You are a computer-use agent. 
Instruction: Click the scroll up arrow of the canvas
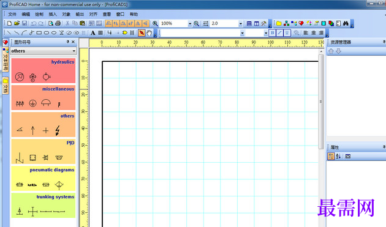(x=321, y=51)
